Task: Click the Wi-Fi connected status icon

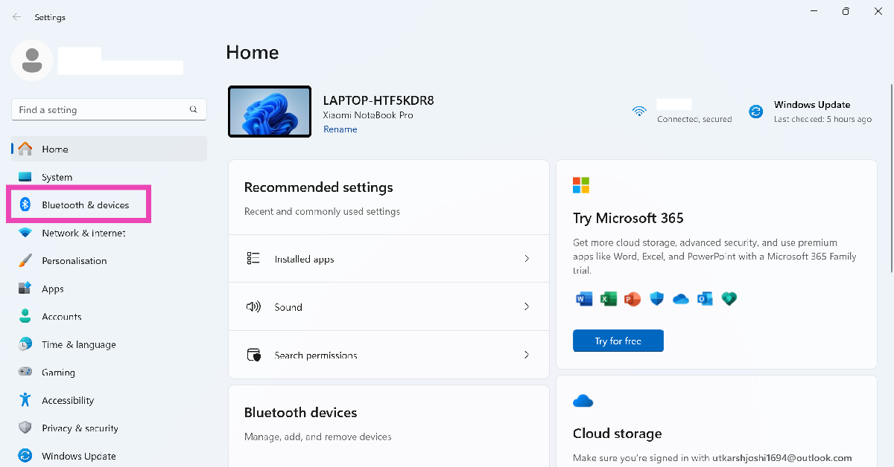Action: pyautogui.click(x=639, y=112)
